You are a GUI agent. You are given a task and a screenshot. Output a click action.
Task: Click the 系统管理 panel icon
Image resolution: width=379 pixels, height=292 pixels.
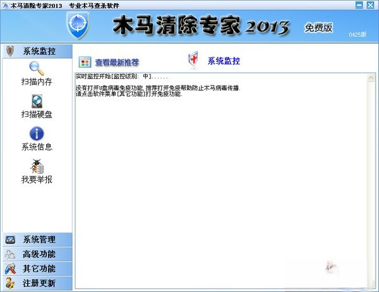point(10,240)
